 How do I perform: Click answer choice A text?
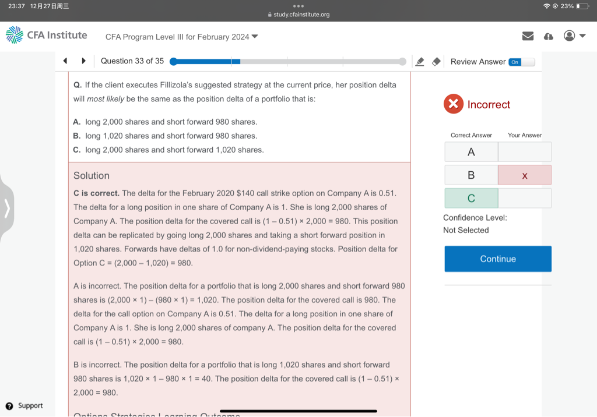point(171,122)
